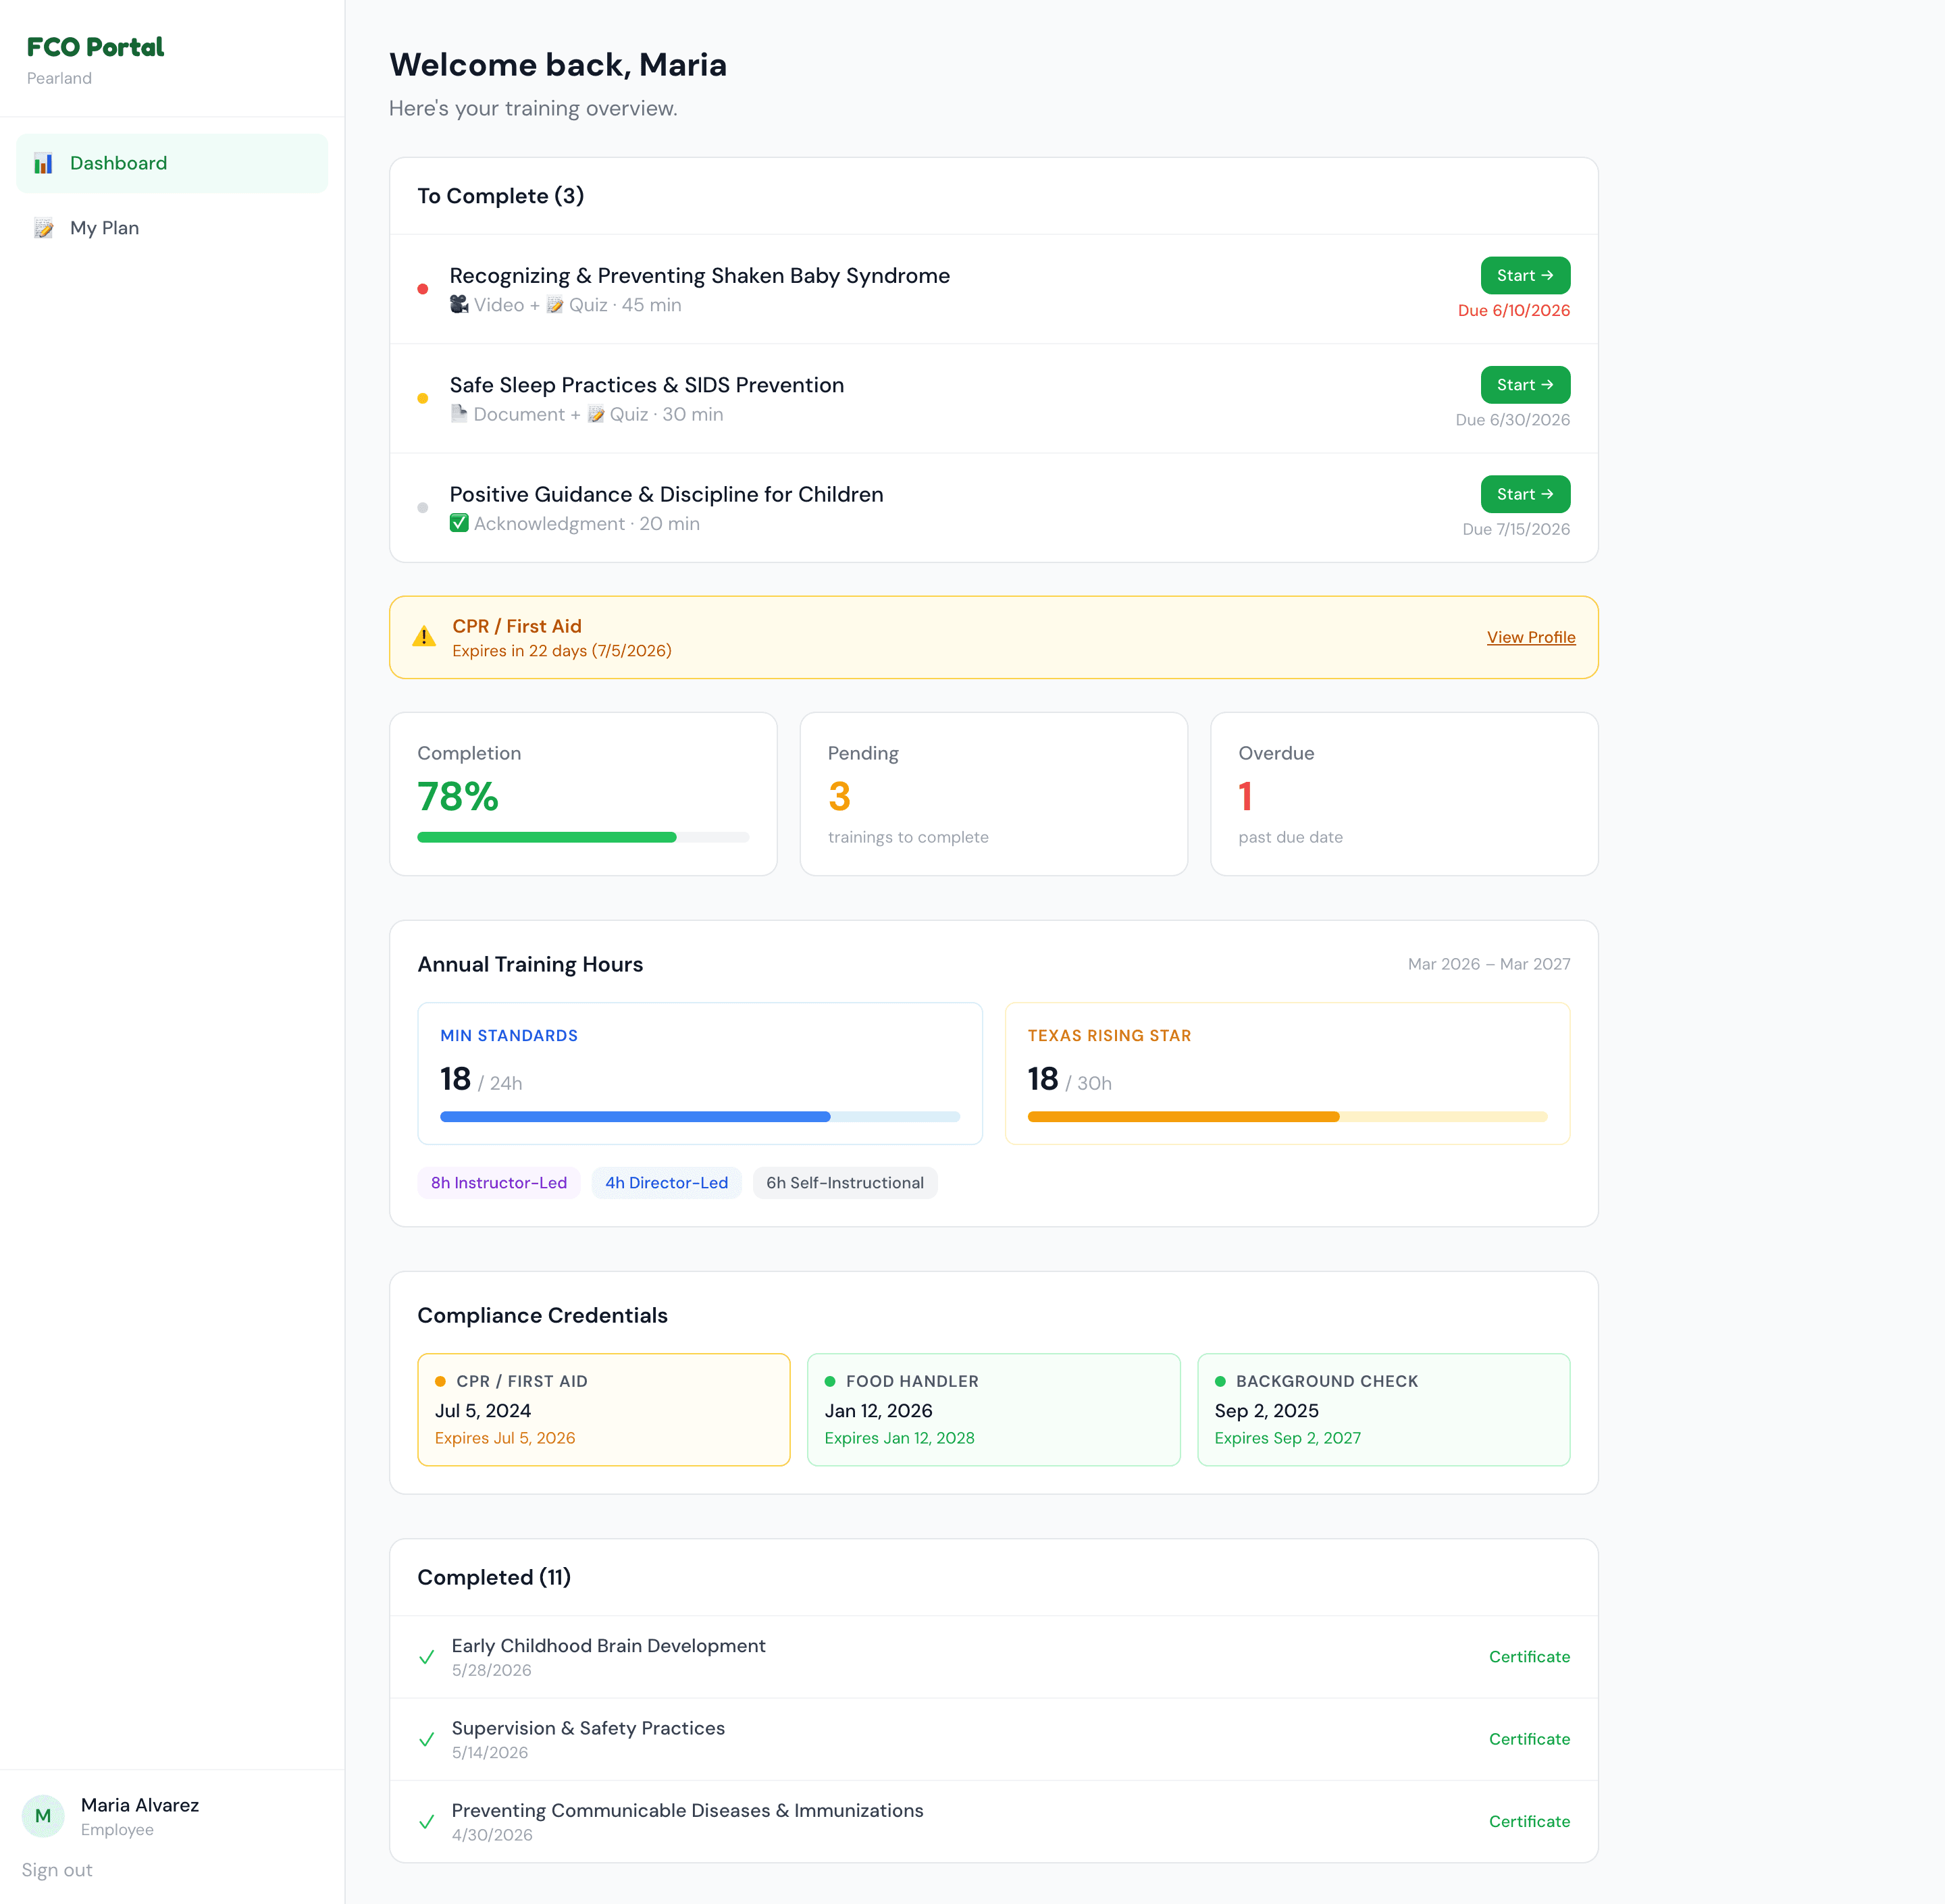The image size is (1945, 1904).
Task: Click the Overdue stat card
Action: (x=1404, y=794)
